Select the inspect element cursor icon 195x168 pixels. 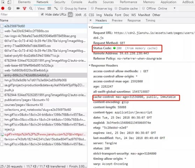[x=3, y=2]
